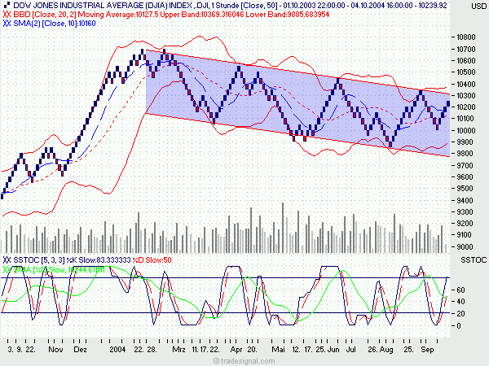Click the 26. date label before Aug
The width and height of the screenshot is (489, 366).
(x=372, y=350)
